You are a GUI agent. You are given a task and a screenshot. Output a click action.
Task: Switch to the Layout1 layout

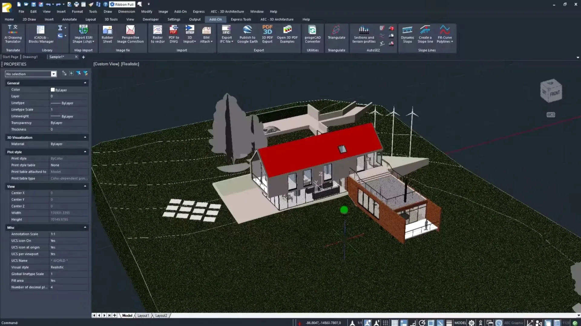click(143, 315)
